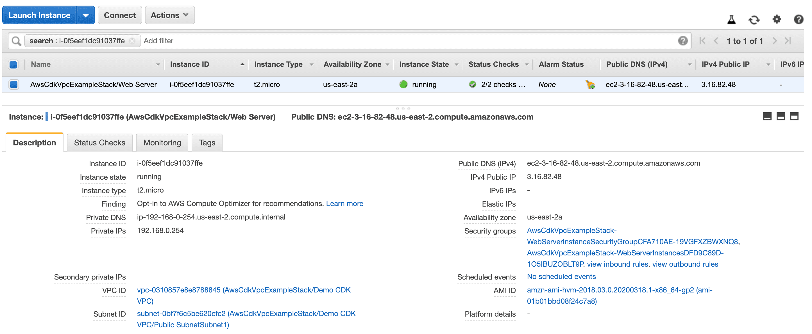Toggle the select-all instances checkbox
Viewport: 812px width, 334px height.
(x=13, y=65)
